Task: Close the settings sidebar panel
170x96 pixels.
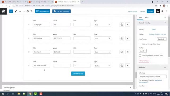Action: tap(165, 17)
